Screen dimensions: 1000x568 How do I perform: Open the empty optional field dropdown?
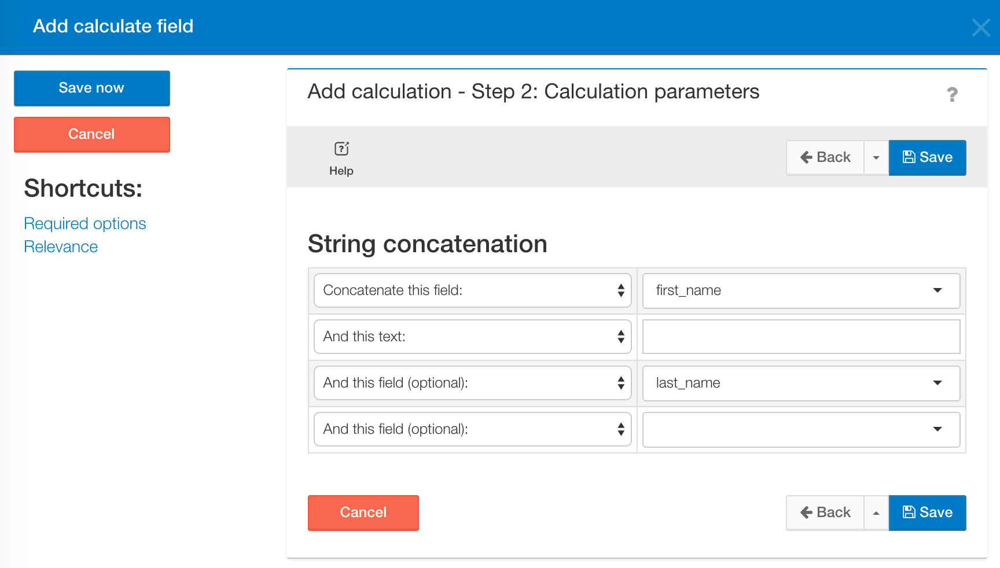click(801, 429)
